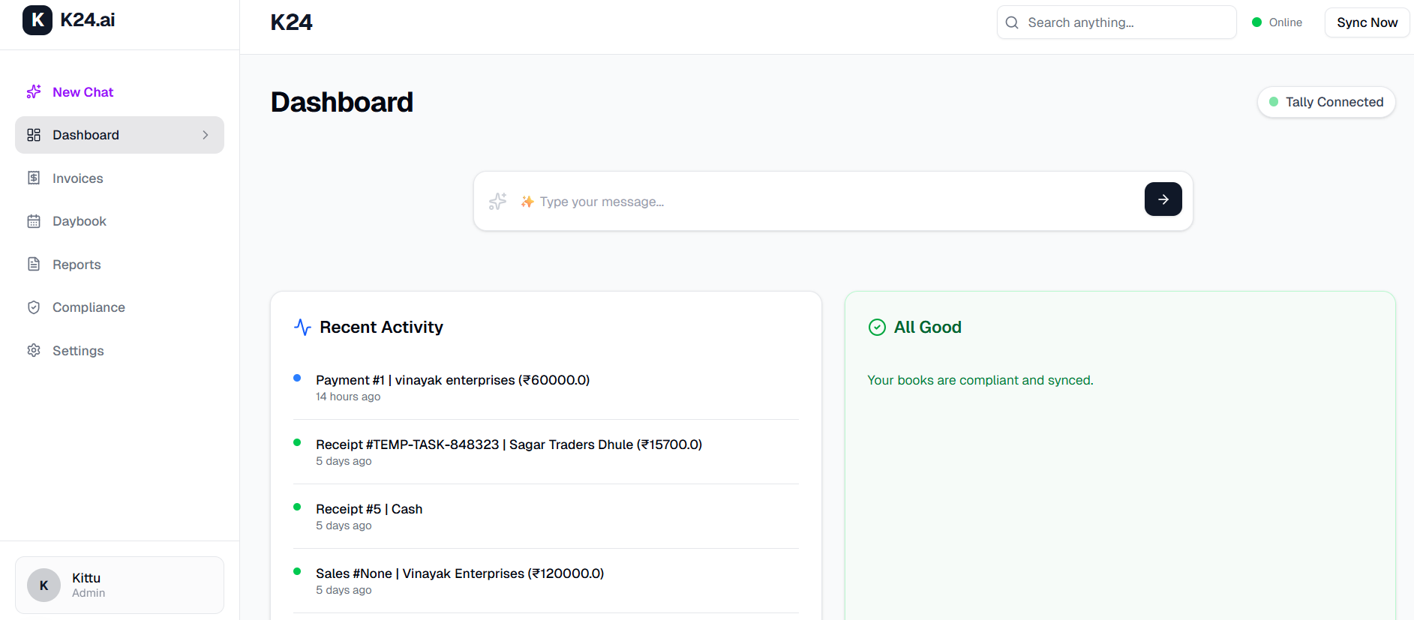The height and width of the screenshot is (620, 1414).
Task: Open Receipt #TEMP-TASK-848323 Sagar Traders entry
Action: [509, 445]
